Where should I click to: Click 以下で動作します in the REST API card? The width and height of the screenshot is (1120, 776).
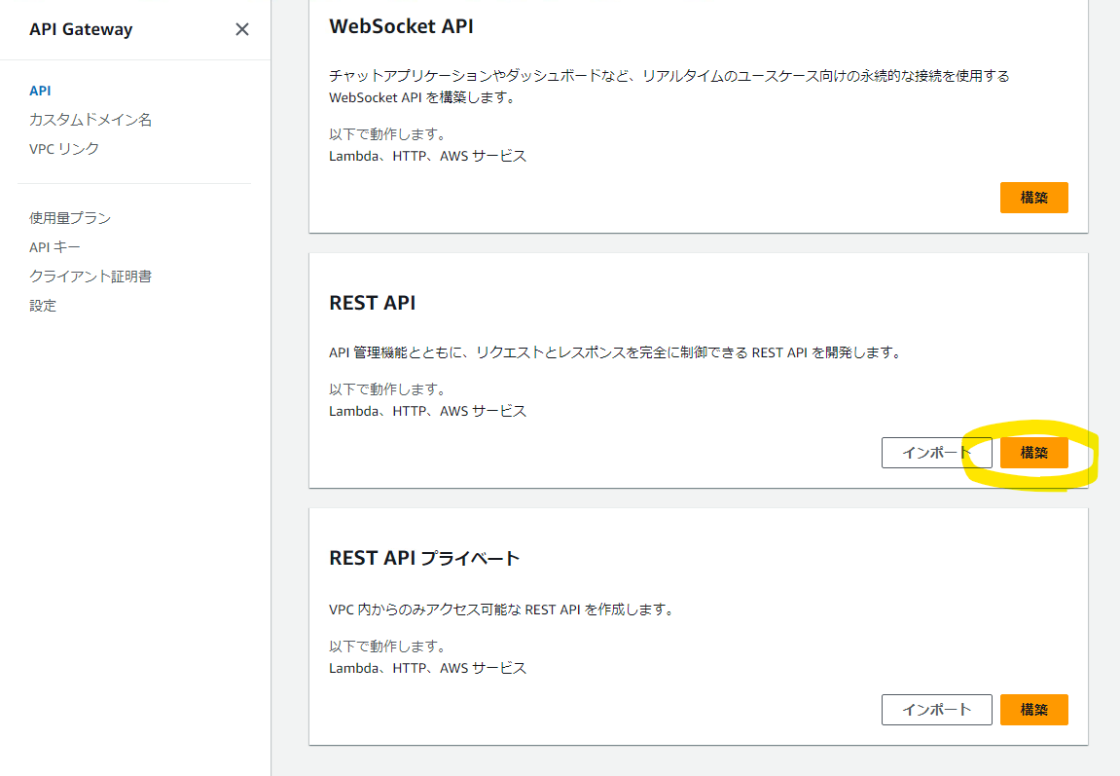[388, 389]
